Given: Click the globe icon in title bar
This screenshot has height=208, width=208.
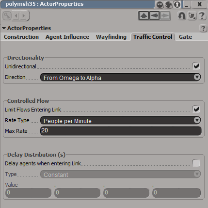Looking at the screenshot, I should (x=168, y=4).
